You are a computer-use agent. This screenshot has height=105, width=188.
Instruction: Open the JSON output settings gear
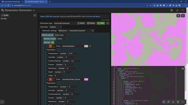pos(183,69)
